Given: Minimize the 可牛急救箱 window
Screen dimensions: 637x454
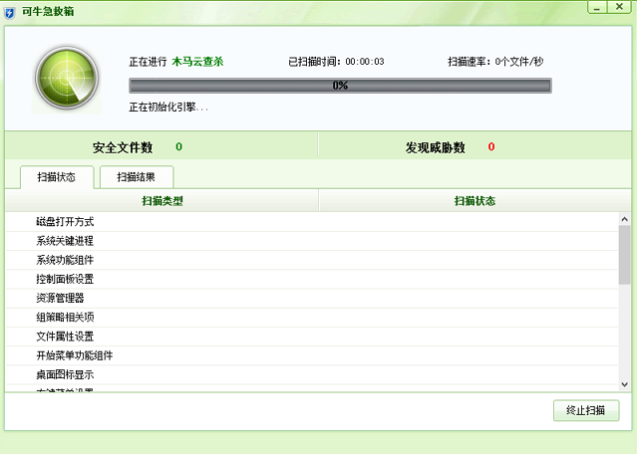Looking at the screenshot, I should (597, 7).
